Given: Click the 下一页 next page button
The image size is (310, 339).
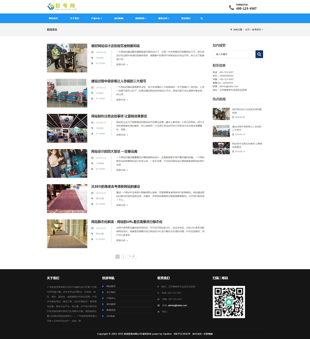Looking at the screenshot, I should [132, 257].
